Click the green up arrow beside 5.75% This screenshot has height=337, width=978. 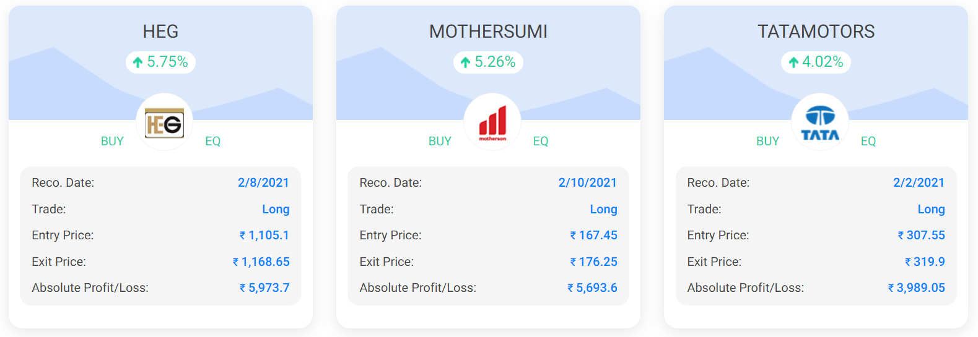(138, 62)
